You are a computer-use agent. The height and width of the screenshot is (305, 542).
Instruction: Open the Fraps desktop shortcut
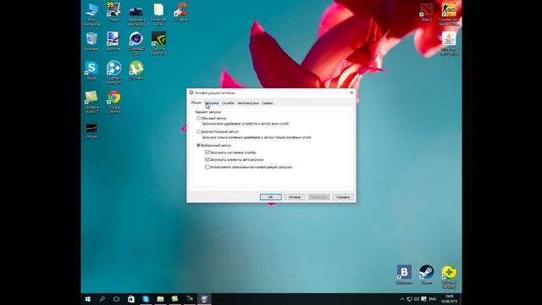click(x=113, y=12)
